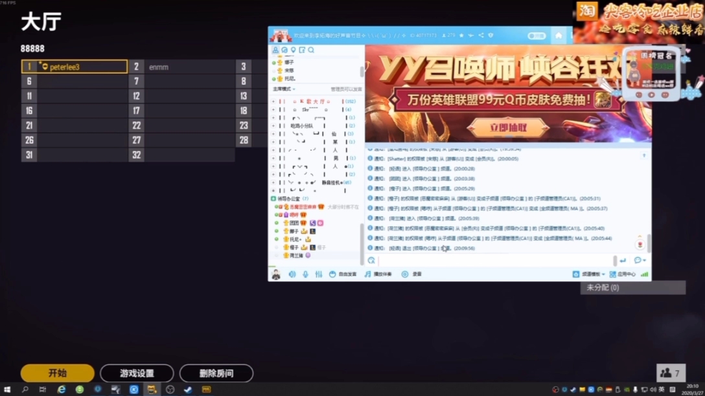
Task: Click the send enter-arrow icon beside chat input
Action: [623, 260]
